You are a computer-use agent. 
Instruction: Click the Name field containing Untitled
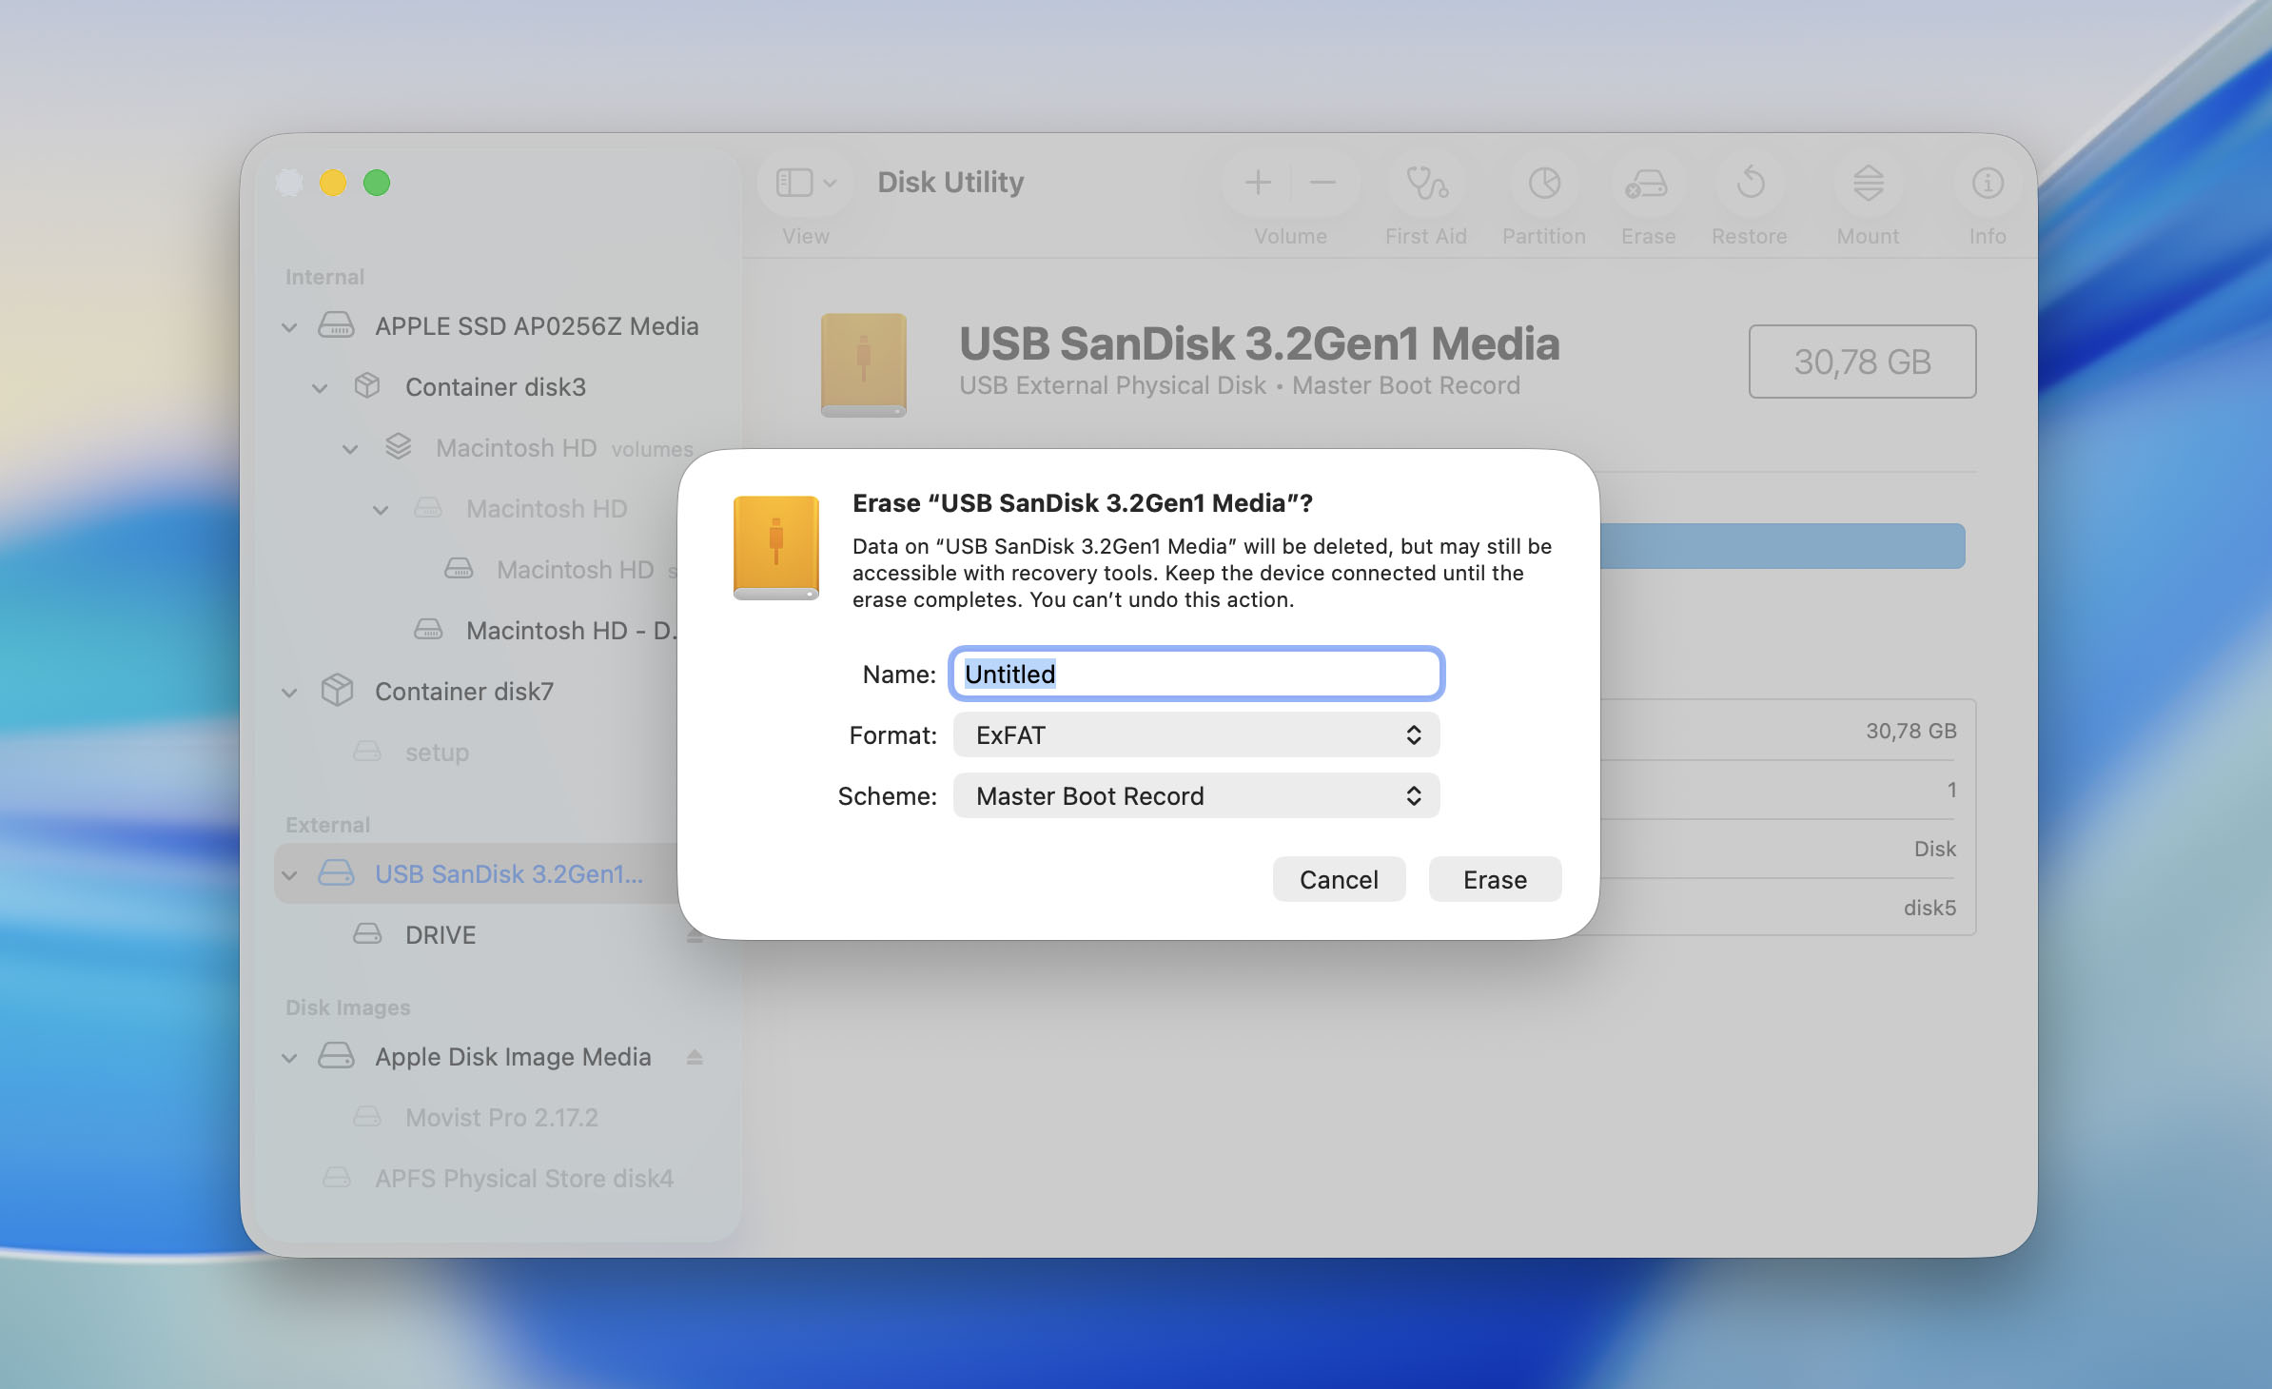point(1196,674)
